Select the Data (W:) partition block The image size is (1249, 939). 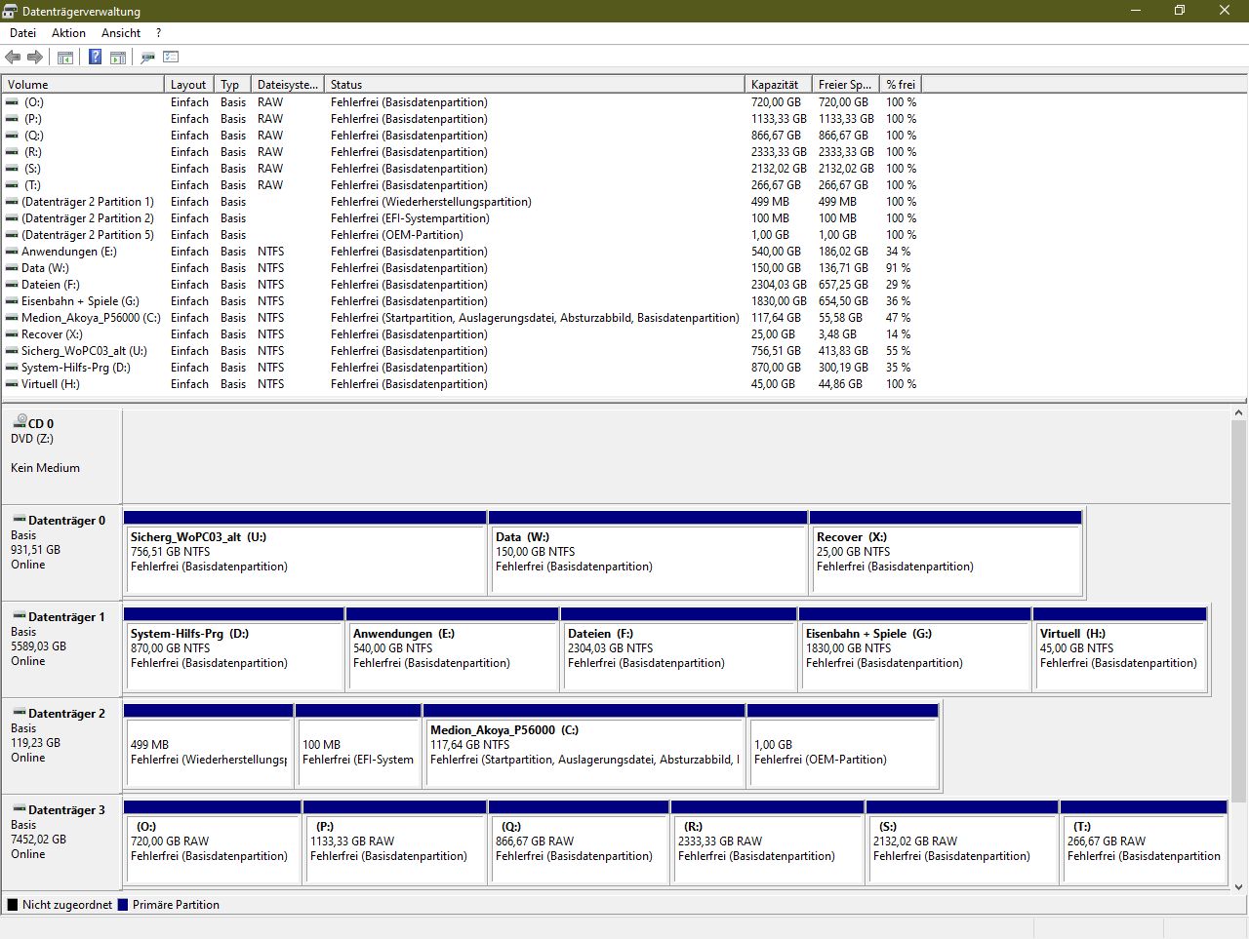[x=648, y=552]
